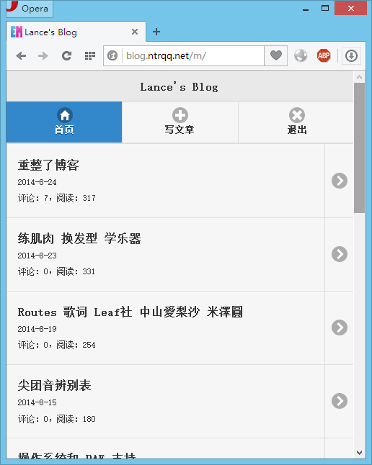The width and height of the screenshot is (372, 465).
Task: Go back with the browser back arrow
Action: 21,55
